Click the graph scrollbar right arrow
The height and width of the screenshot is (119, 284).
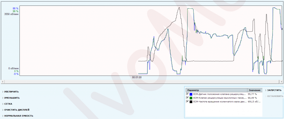[282, 82]
